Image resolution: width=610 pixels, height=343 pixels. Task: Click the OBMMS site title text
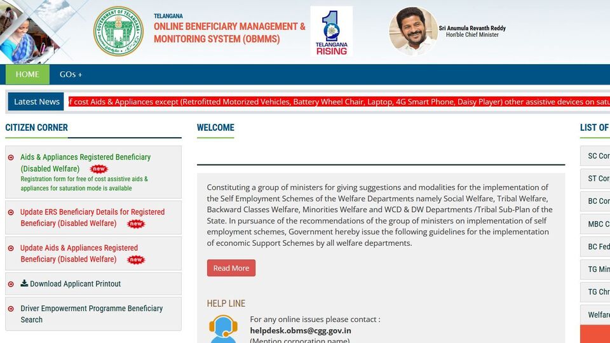click(229, 32)
